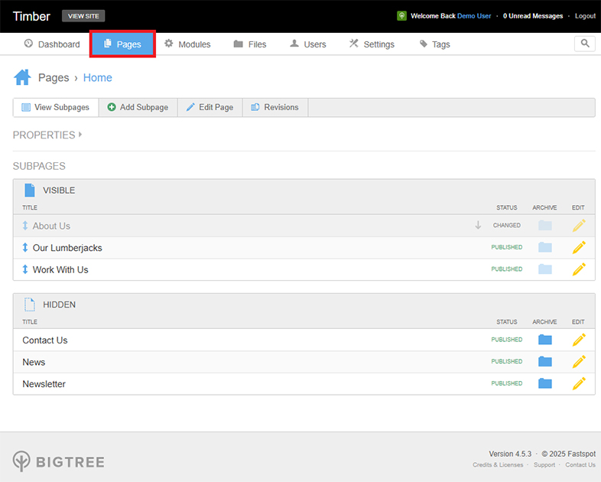Click the home icon in the breadcrumb
The width and height of the screenshot is (601, 482).
coord(22,77)
